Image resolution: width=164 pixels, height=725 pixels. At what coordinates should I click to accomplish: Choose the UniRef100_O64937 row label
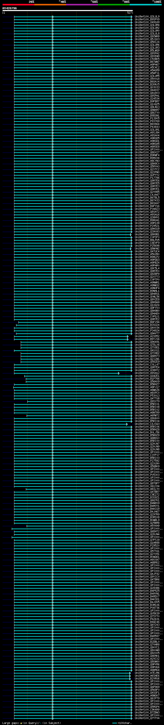click(147, 90)
